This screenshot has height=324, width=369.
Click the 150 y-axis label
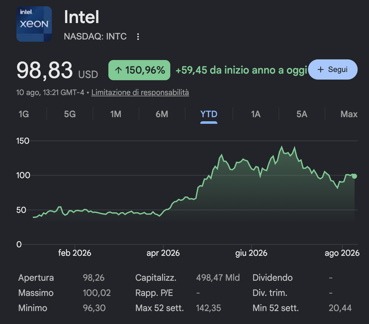(x=23, y=141)
